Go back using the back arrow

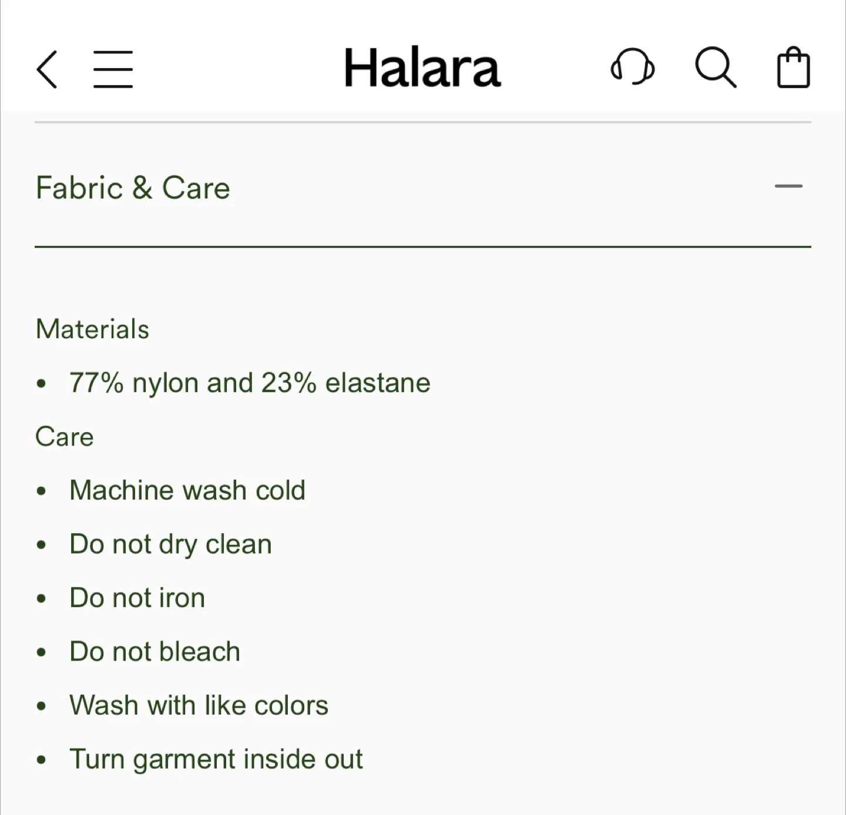[46, 68]
